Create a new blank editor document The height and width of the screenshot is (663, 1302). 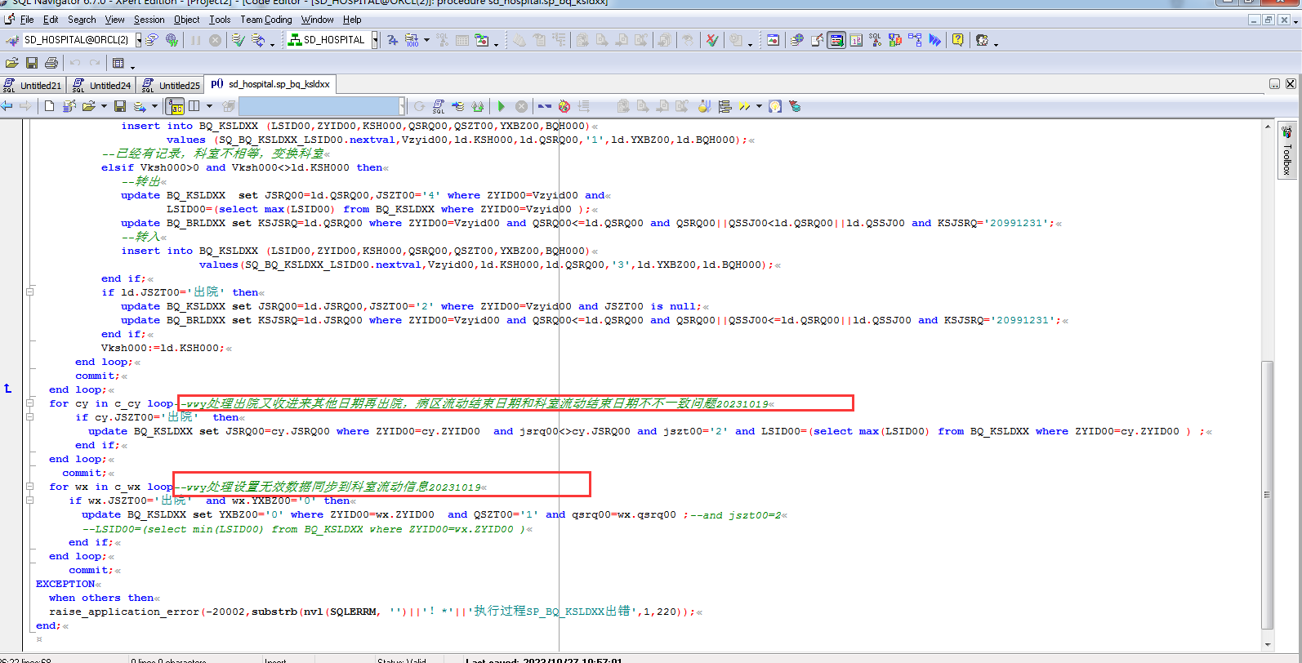point(50,106)
